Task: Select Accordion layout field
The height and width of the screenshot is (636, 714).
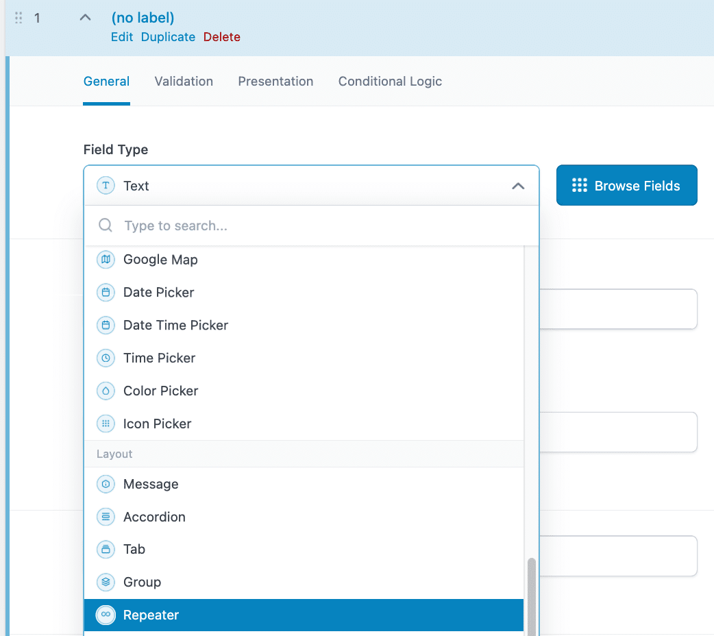Action: (304, 517)
